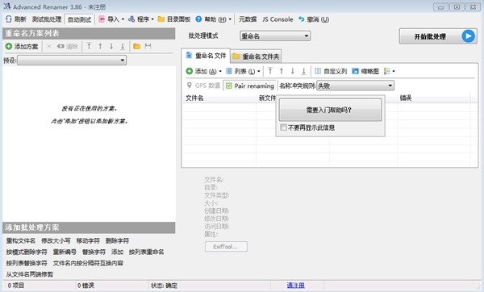Click 元数据 in the toolbar

point(248,19)
